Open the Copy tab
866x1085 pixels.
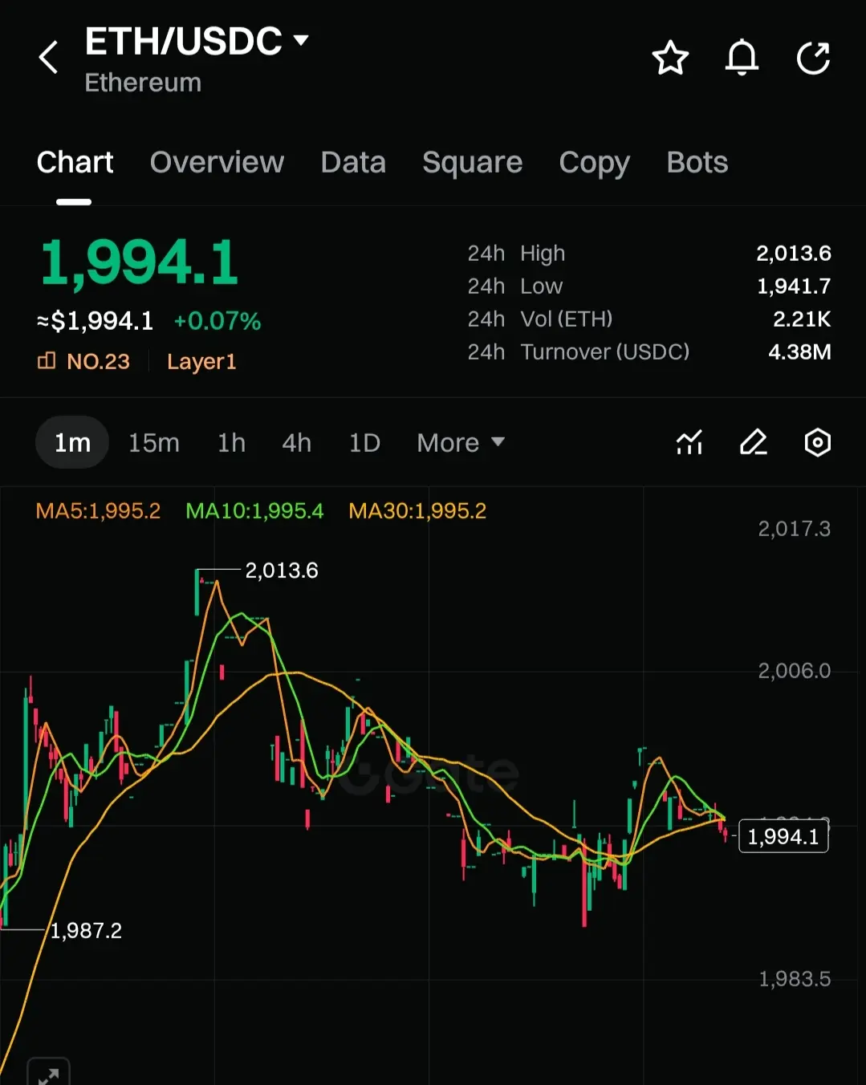tap(594, 163)
